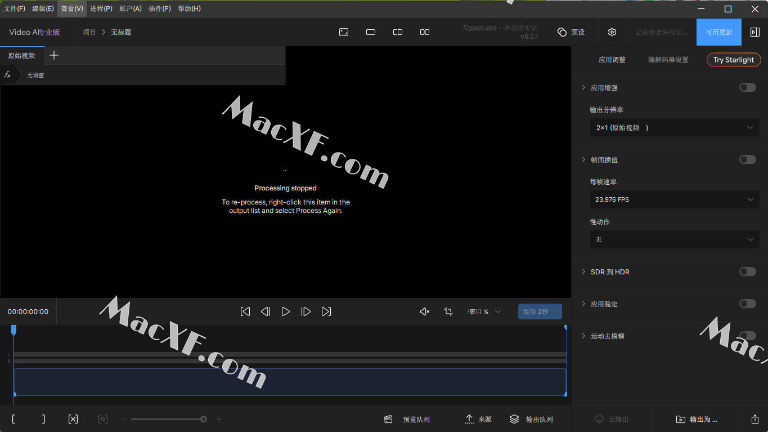768x432 pixels.
Task: Open the 慢动作 slow motion dropdown
Action: (674, 239)
